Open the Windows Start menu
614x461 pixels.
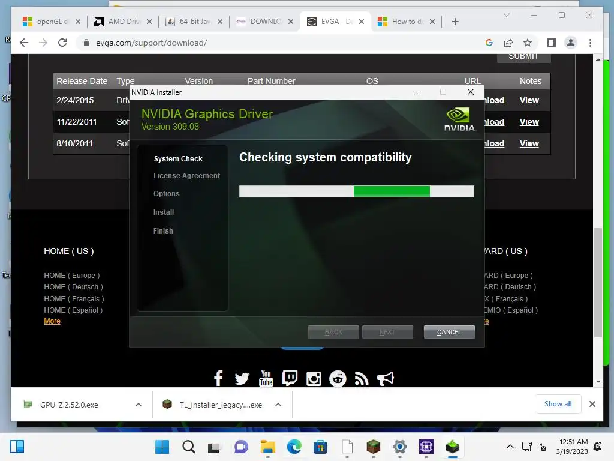click(162, 447)
